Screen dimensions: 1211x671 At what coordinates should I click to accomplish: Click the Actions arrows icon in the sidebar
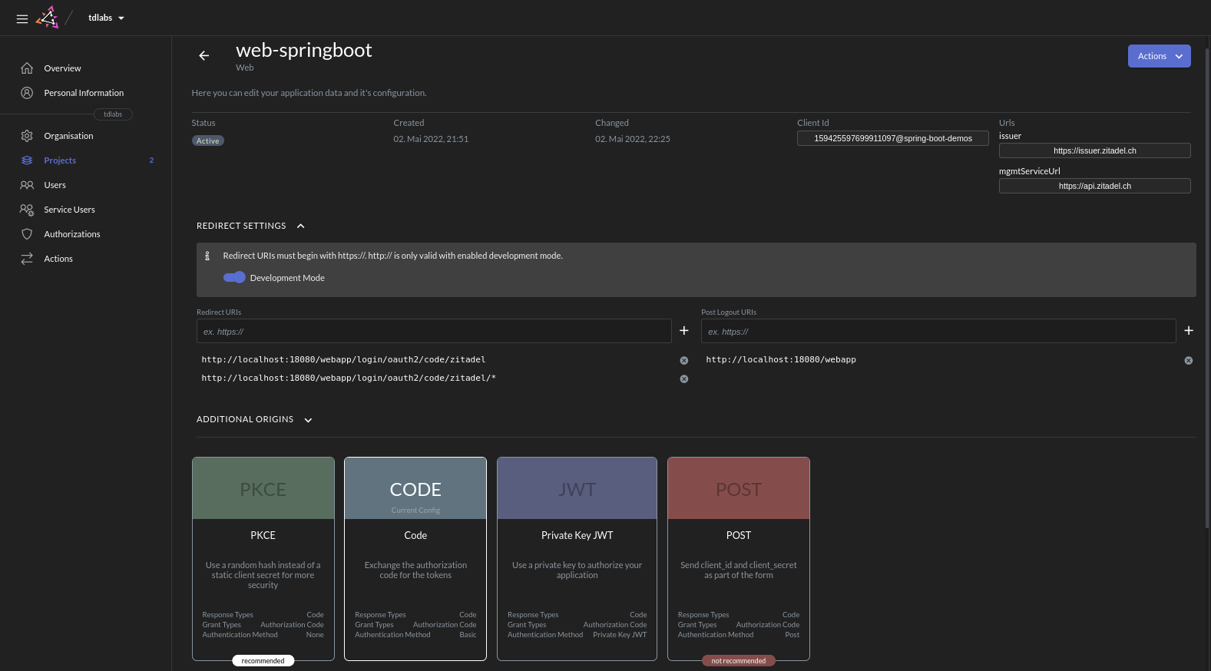pyautogui.click(x=27, y=259)
